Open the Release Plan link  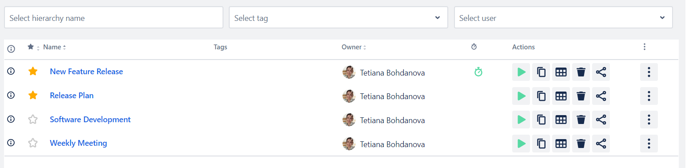click(72, 96)
